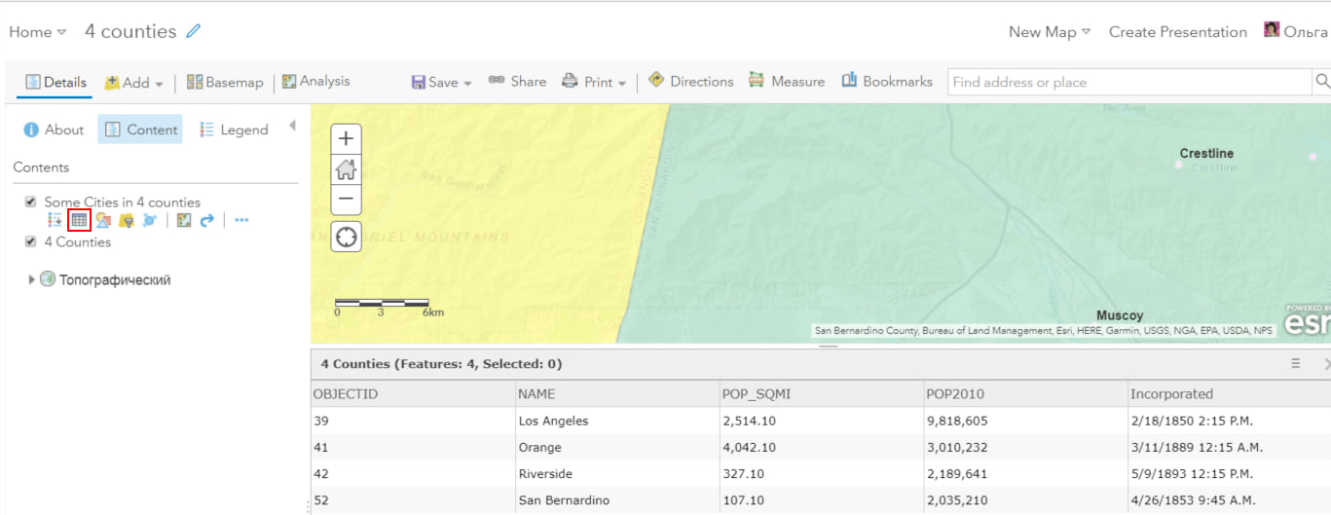The image size is (1331, 515).
Task: Open the New Map dropdown
Action: [x=1050, y=32]
